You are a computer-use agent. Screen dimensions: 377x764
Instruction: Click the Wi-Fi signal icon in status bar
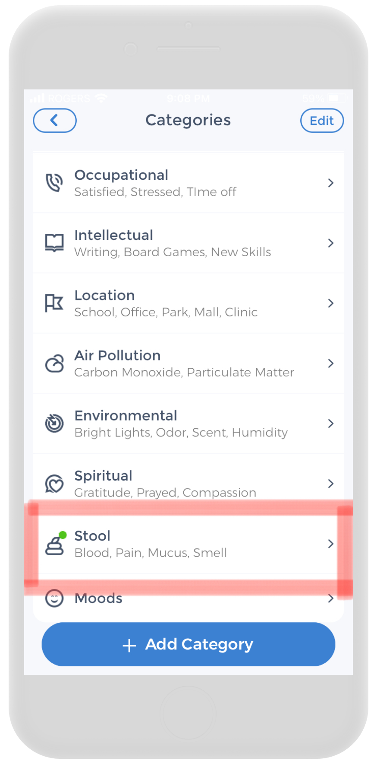[101, 98]
